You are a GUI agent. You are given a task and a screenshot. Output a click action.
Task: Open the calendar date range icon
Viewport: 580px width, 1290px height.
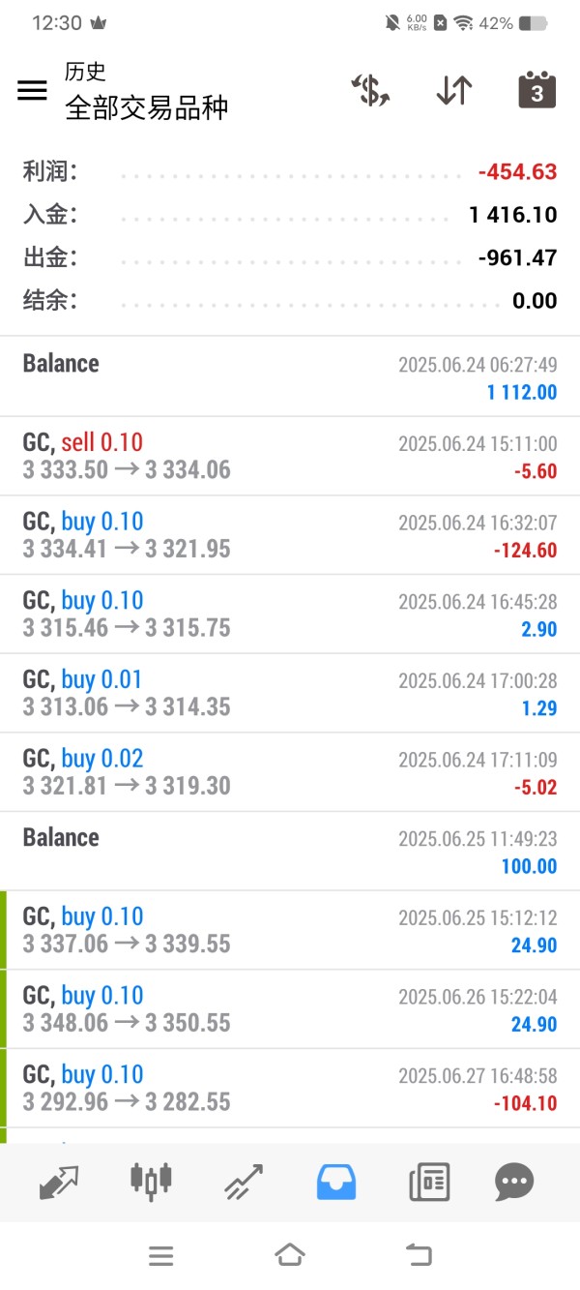537,90
